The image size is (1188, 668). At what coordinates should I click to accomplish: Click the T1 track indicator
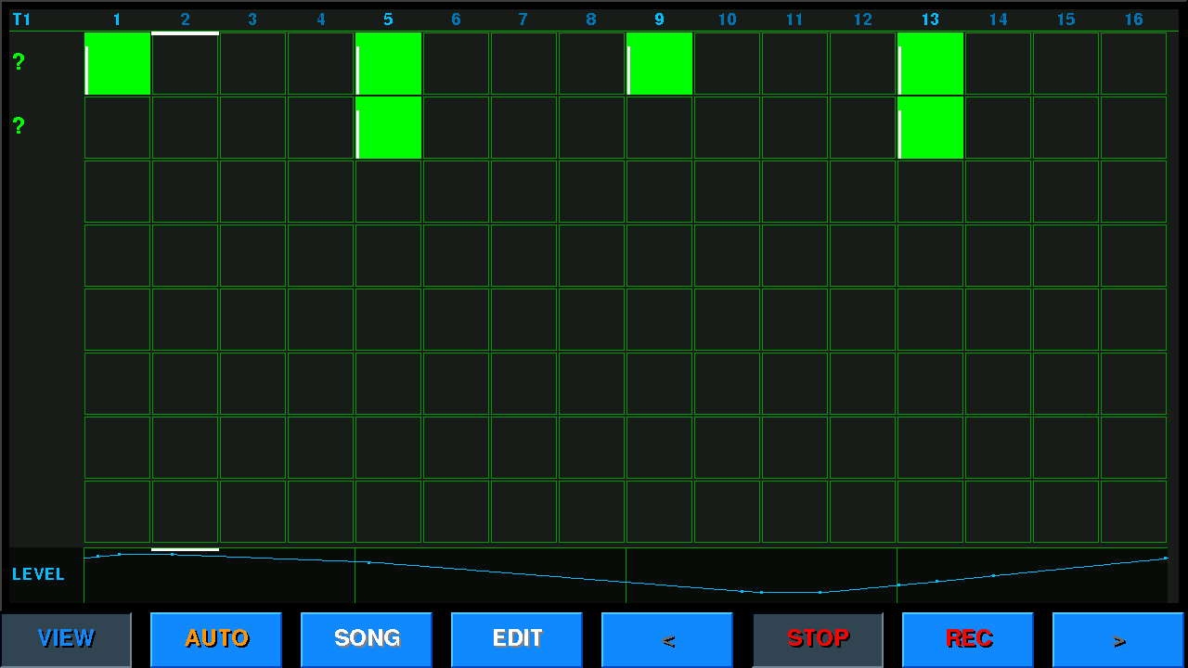pos(21,19)
